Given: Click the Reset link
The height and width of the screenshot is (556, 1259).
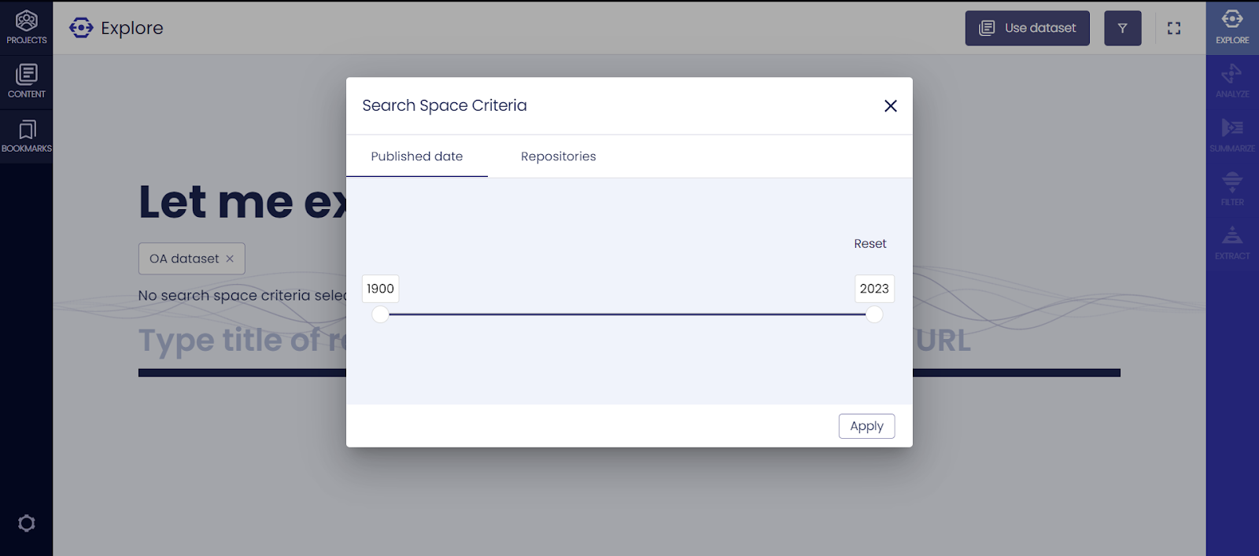Looking at the screenshot, I should click(869, 244).
